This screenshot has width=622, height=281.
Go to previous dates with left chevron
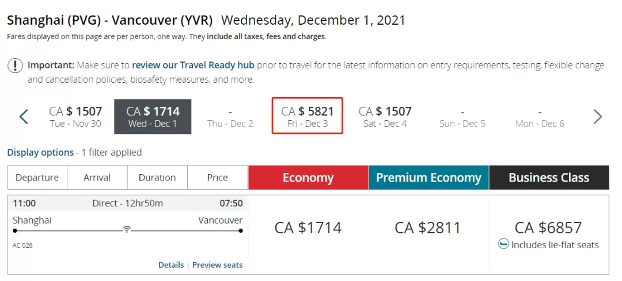[24, 117]
